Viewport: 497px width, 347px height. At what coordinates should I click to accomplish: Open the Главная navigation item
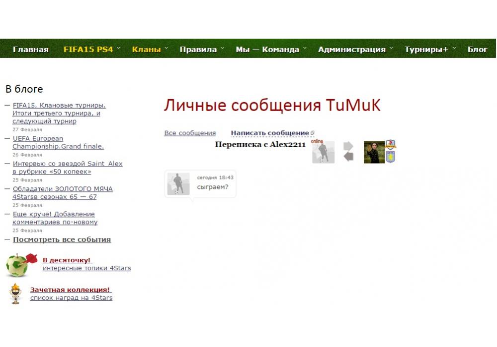(30, 49)
